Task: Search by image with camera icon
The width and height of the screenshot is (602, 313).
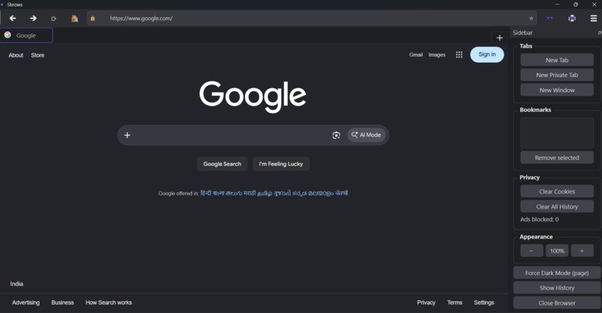Action: click(336, 135)
